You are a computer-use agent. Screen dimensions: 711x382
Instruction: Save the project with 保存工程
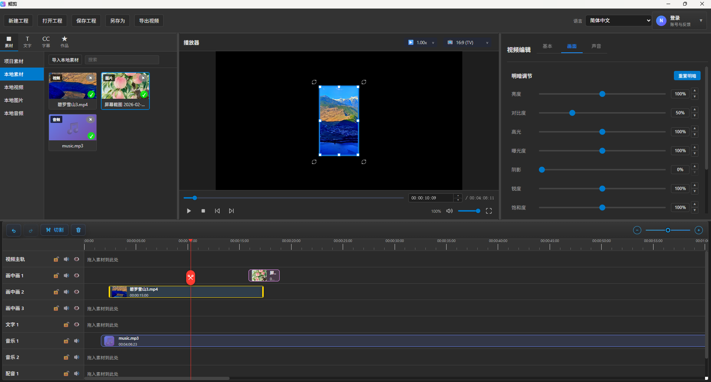[x=86, y=21]
